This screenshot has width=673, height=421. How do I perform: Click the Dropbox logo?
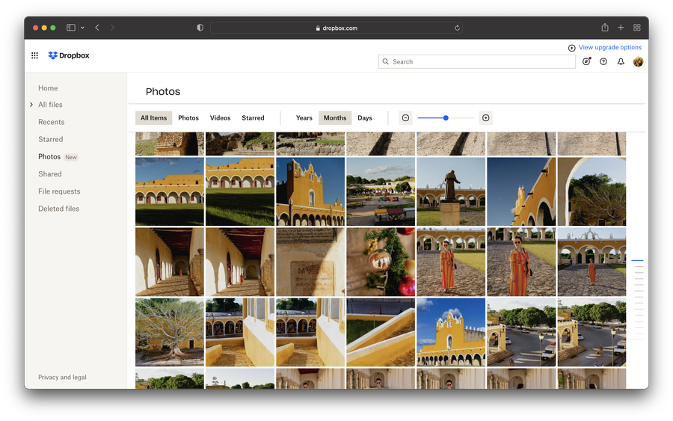[69, 55]
